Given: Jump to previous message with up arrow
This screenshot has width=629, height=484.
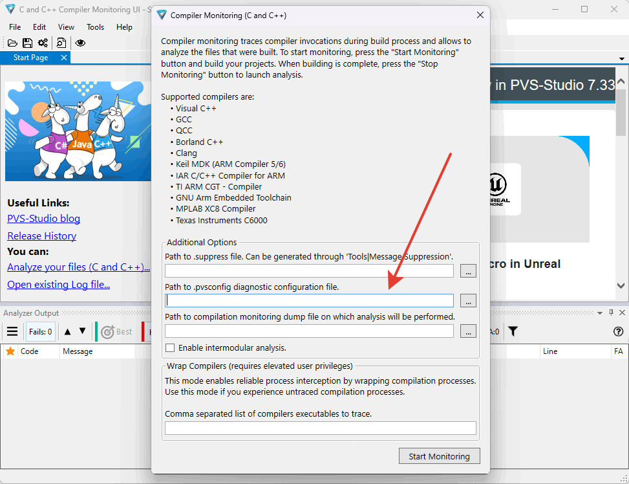Looking at the screenshot, I should [x=67, y=332].
